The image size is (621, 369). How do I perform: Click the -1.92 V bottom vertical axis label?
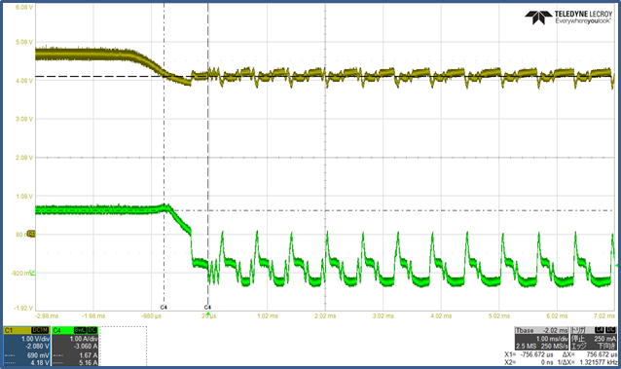click(23, 308)
